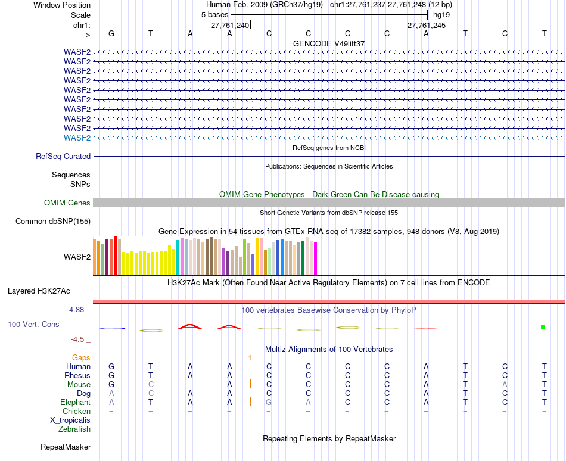Click the Mouse species label

point(79,385)
